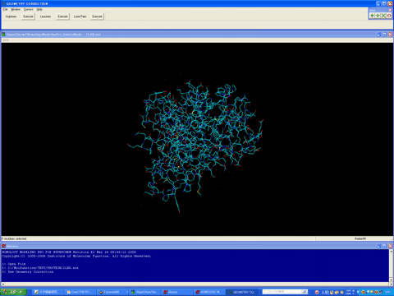Click the red circle stop icon in palette
Screen dimensions: 394x296
tap(389, 16)
